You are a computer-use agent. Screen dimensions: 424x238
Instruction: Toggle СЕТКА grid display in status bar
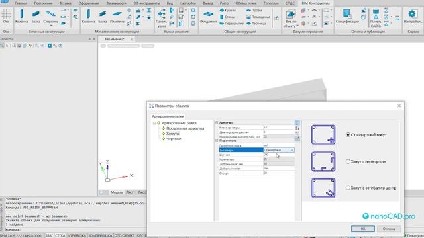click(x=60, y=235)
